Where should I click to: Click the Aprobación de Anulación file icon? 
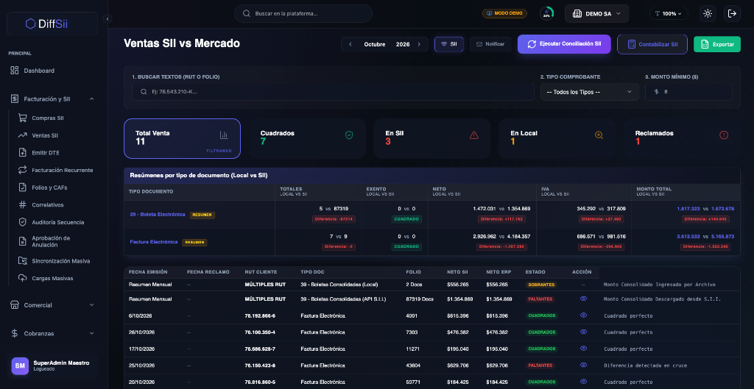click(x=22, y=241)
